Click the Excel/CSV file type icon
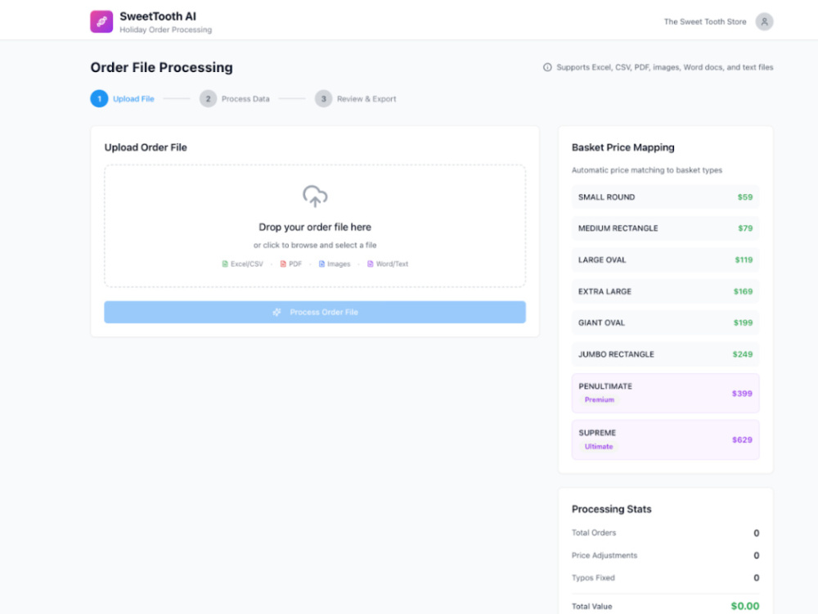Image resolution: width=818 pixels, height=614 pixels. 225,264
